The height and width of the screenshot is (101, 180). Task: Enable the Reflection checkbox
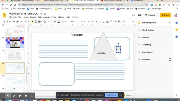tap(170, 59)
